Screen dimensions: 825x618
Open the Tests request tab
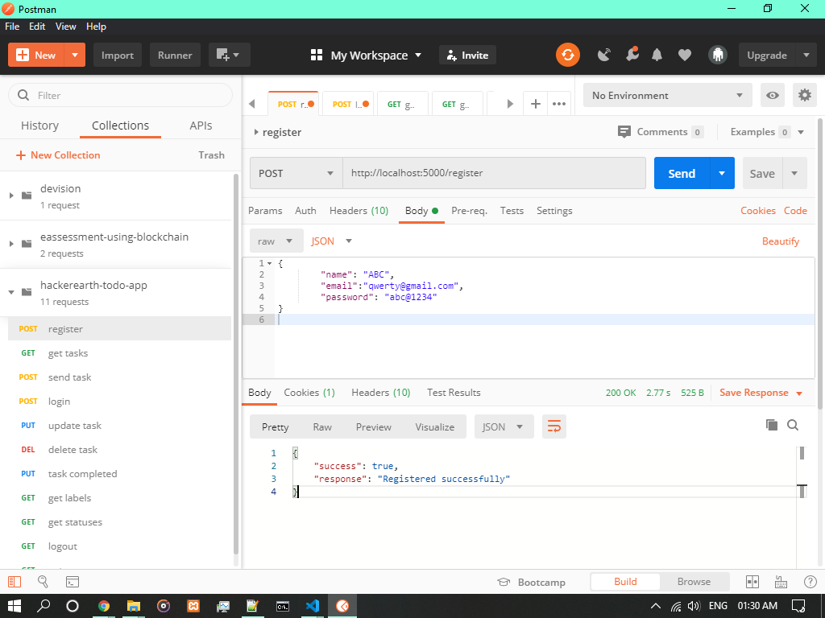pos(512,211)
